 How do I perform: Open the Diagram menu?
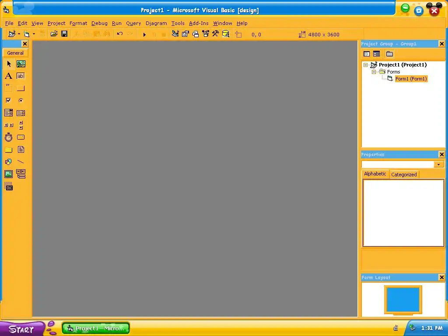(x=156, y=23)
